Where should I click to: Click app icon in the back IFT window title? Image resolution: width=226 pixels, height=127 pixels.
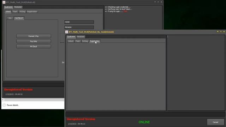point(4,2)
